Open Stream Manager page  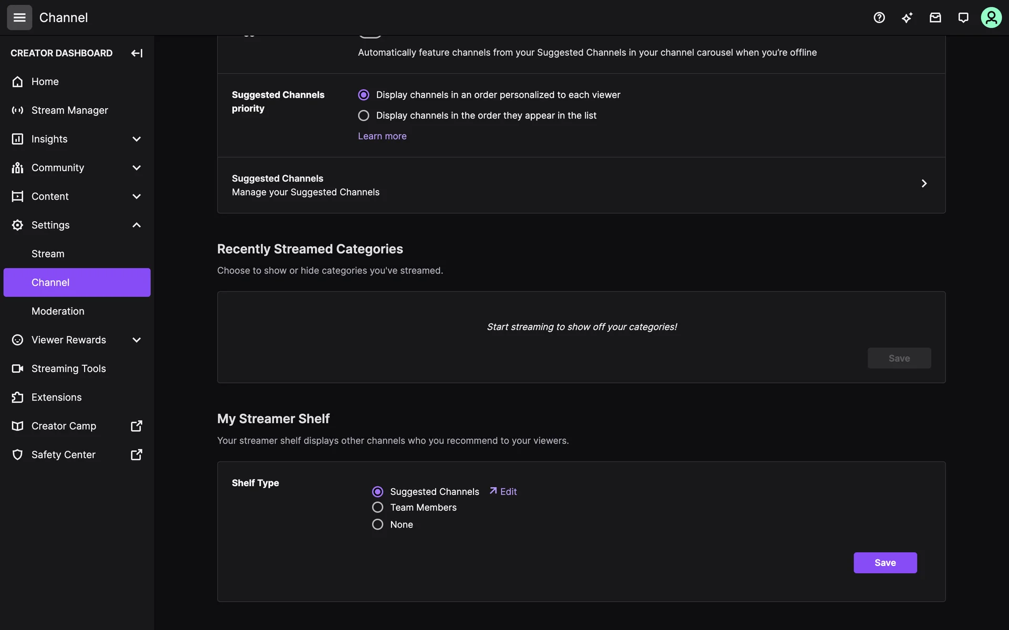[x=69, y=110]
